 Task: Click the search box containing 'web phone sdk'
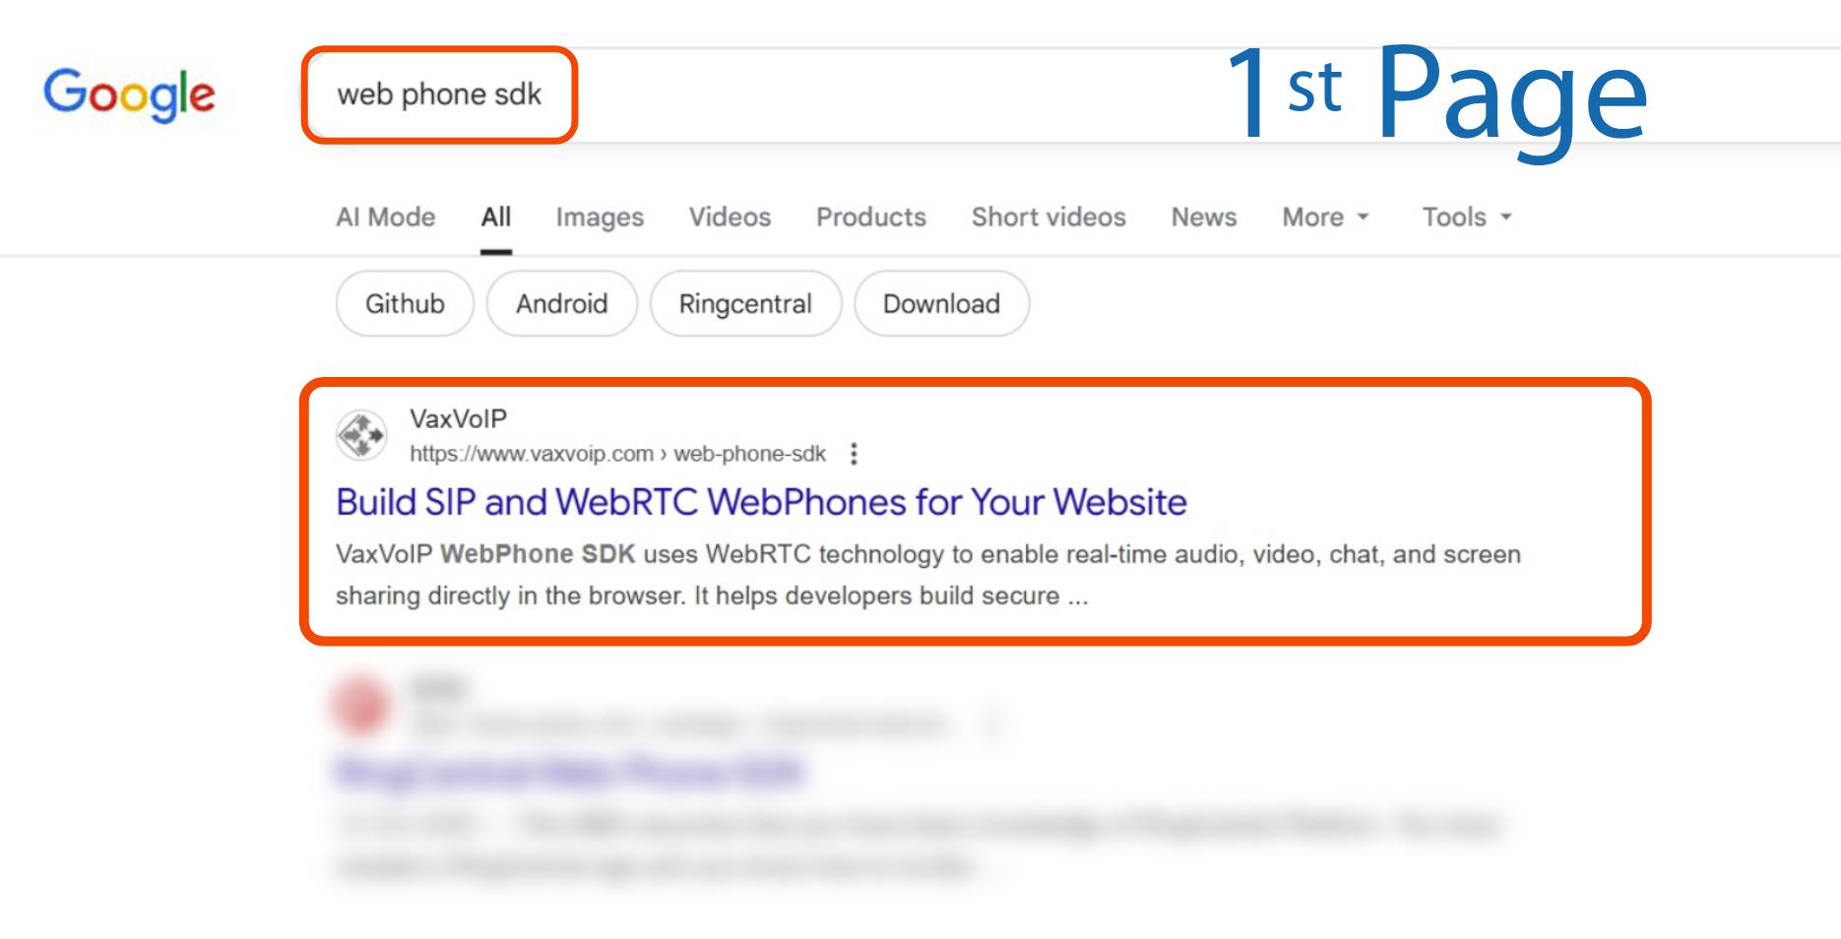coord(439,94)
